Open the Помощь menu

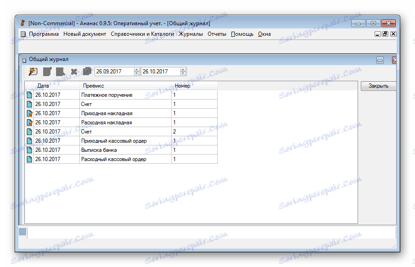[x=242, y=34]
